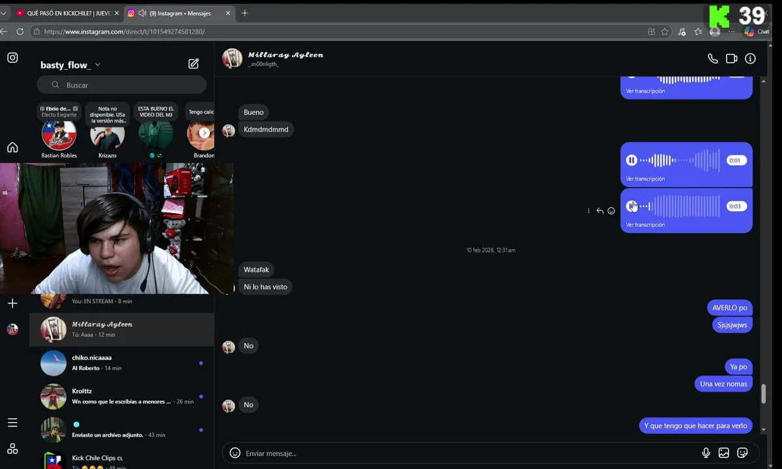Click the browser profile avatar icon
This screenshot has width=782, height=469.
point(715,31)
